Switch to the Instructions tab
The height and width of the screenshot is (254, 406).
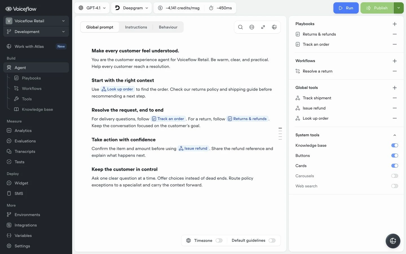click(136, 27)
